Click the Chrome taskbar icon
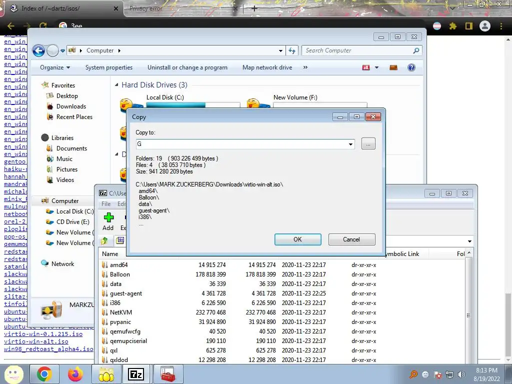 click(x=44, y=374)
